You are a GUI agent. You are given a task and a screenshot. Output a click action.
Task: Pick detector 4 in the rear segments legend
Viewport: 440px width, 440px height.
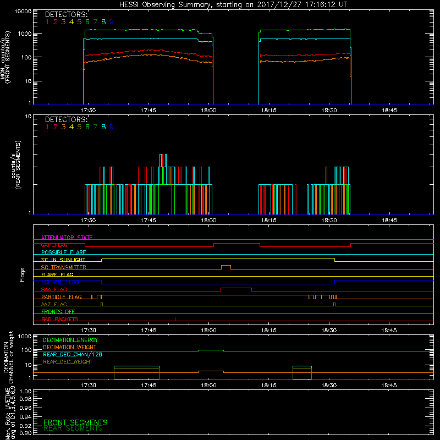point(71,127)
